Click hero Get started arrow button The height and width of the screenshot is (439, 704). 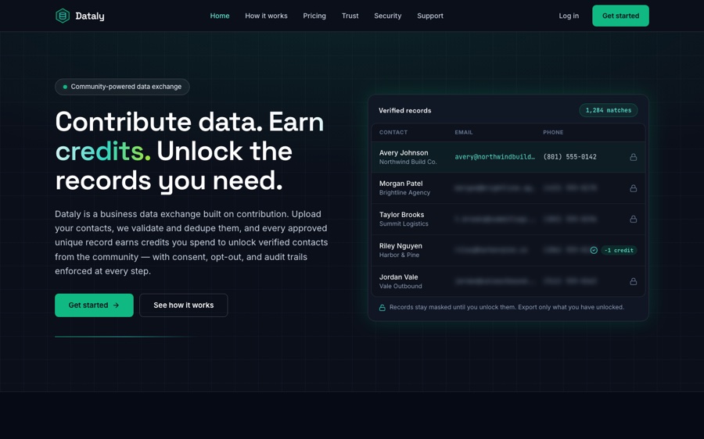coord(94,305)
